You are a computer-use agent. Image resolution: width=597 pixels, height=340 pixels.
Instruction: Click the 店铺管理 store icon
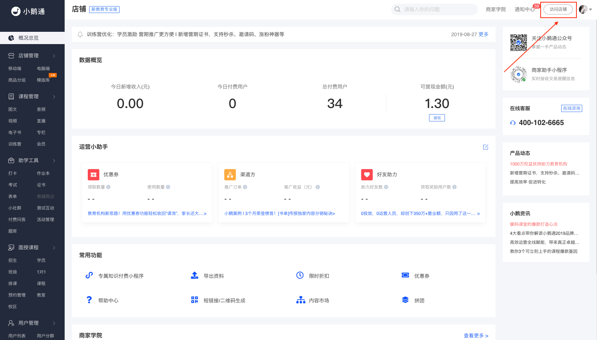(x=11, y=56)
